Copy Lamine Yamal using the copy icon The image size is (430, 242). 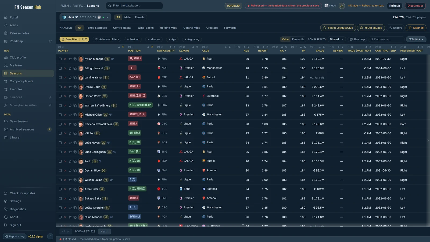coord(75,77)
